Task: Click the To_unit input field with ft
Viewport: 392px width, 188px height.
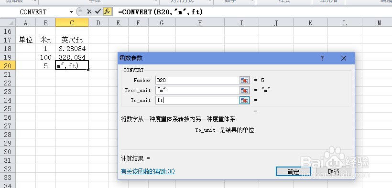Action: (x=197, y=100)
